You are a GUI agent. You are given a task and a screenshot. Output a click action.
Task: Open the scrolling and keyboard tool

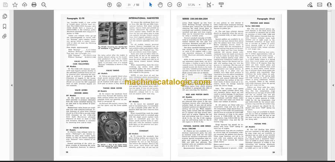(x=221, y=5)
